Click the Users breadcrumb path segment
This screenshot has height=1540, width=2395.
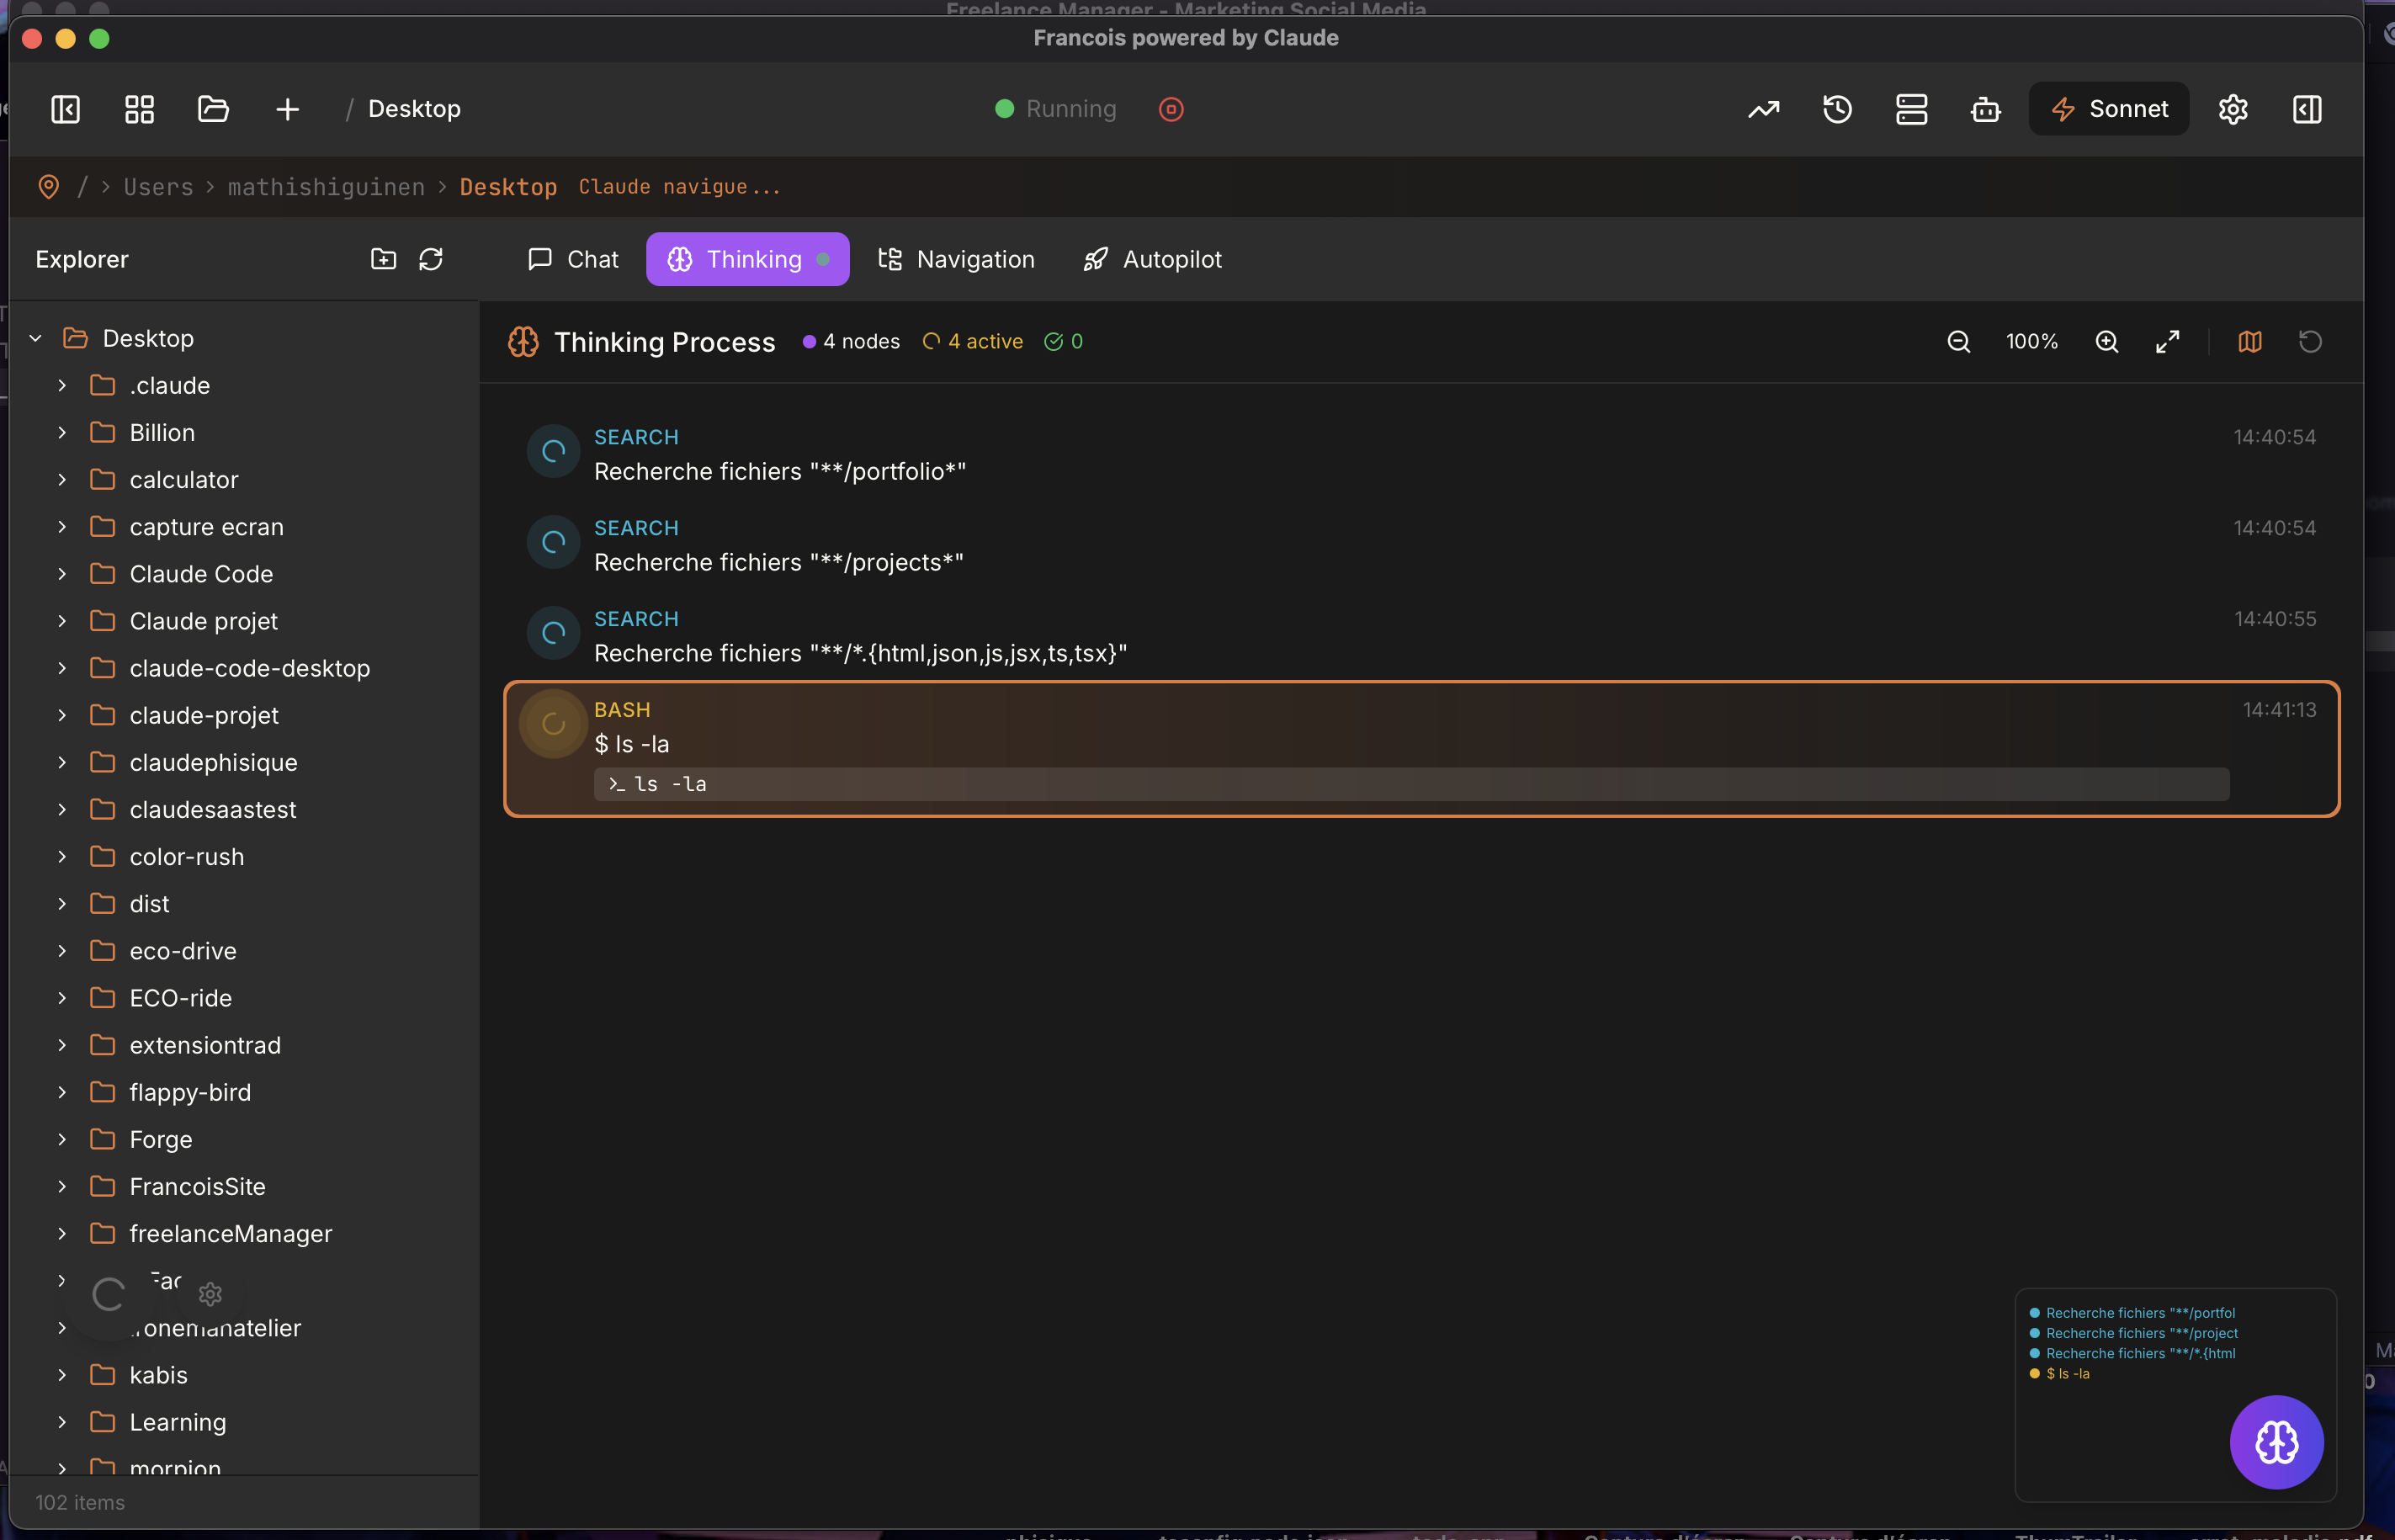click(x=158, y=187)
